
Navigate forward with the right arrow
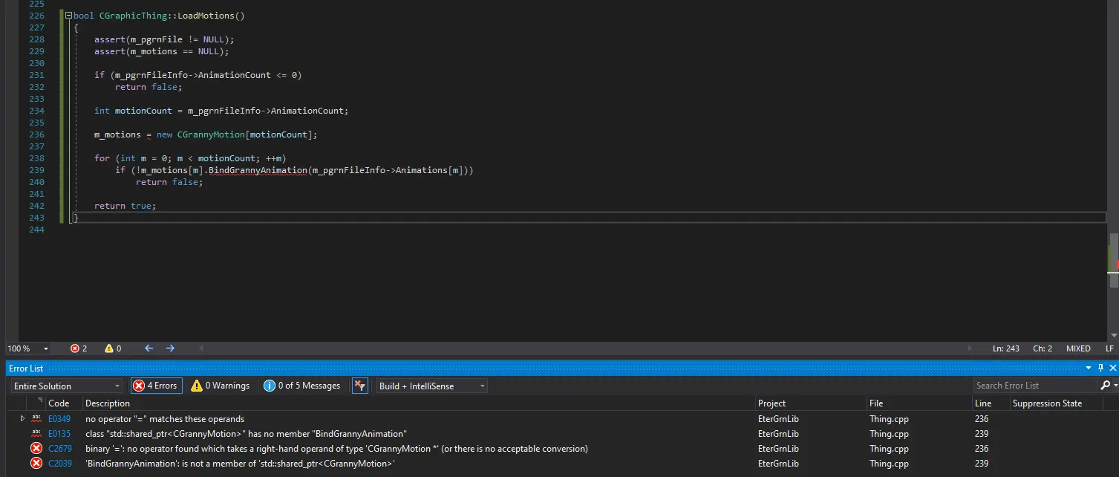click(170, 348)
